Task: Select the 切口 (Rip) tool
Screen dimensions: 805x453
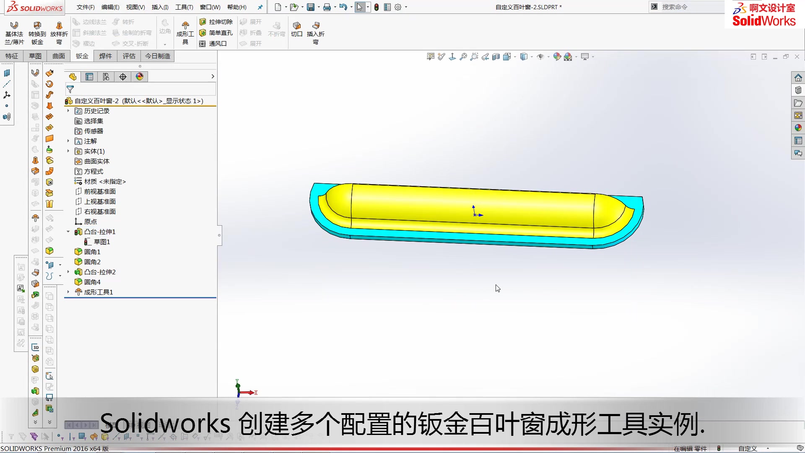Action: (x=296, y=29)
